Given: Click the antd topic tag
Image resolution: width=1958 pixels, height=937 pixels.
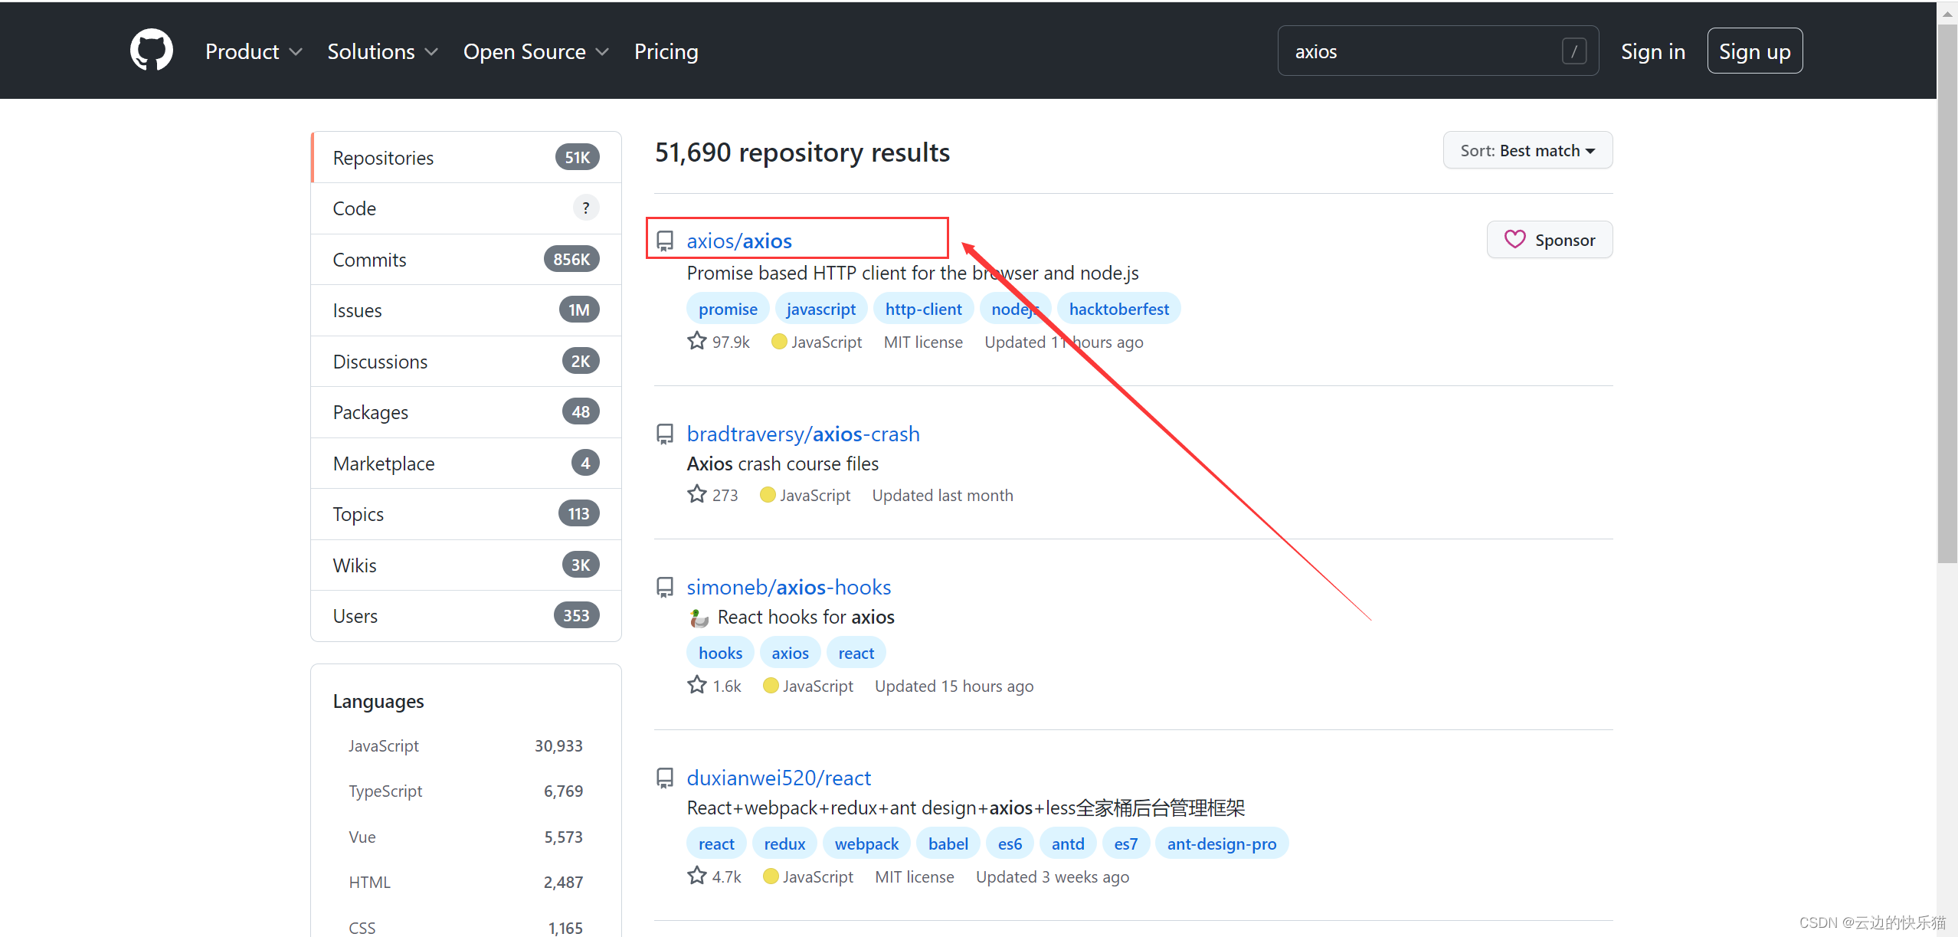Looking at the screenshot, I should pos(1068,844).
